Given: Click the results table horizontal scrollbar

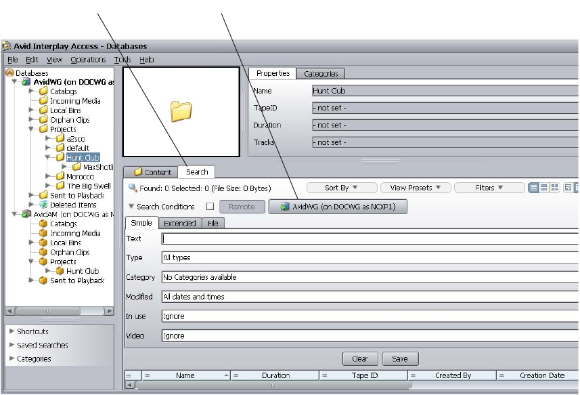Looking at the screenshot, I should (273, 385).
